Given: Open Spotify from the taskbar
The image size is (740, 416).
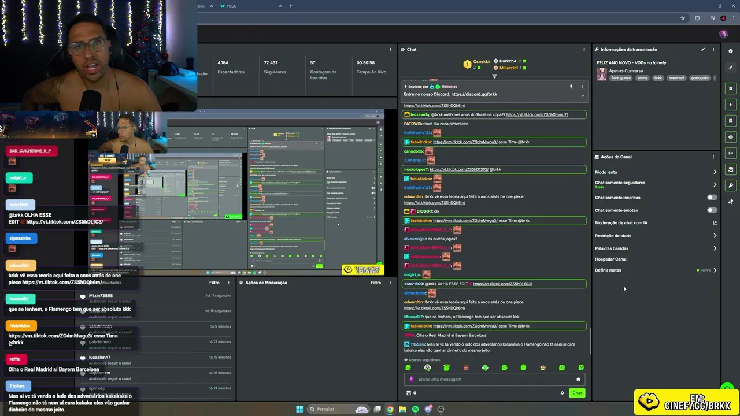Looking at the screenshot, I should pos(415,409).
